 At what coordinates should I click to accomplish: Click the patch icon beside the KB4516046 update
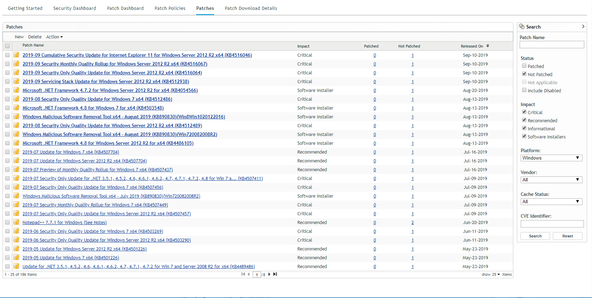click(x=16, y=55)
